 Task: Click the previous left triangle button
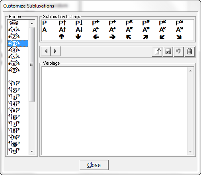point(46,51)
